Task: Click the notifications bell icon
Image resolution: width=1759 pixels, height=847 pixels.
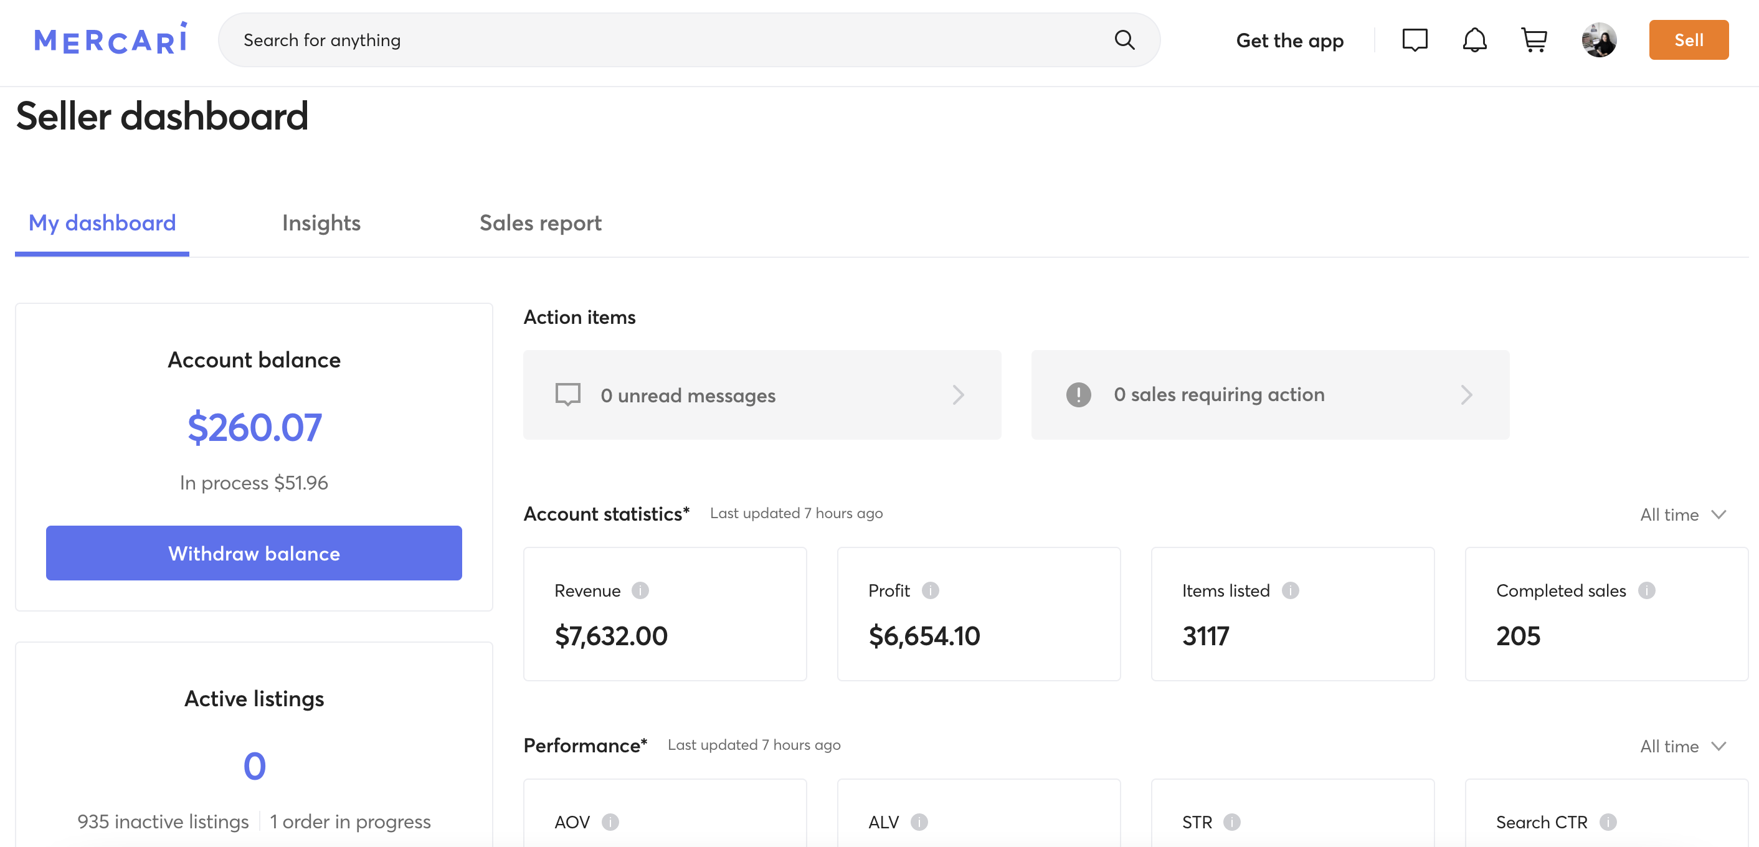Action: pos(1475,39)
